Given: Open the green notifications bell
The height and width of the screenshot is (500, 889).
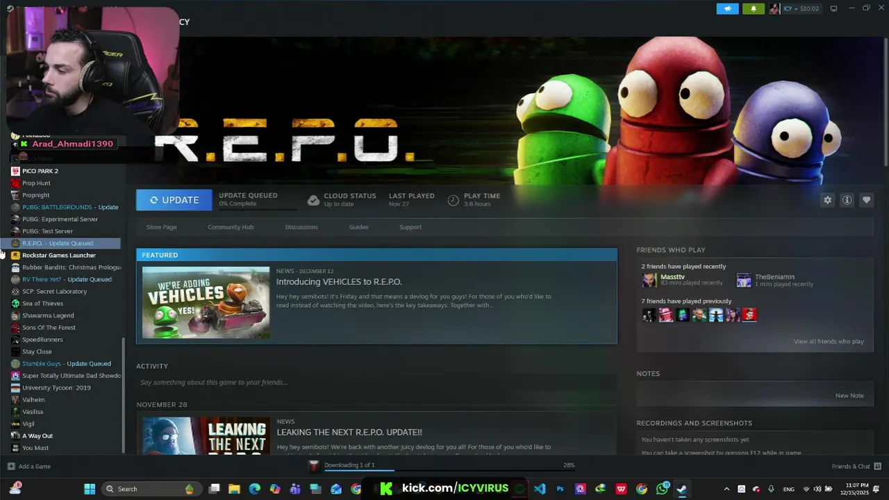Looking at the screenshot, I should tap(754, 9).
